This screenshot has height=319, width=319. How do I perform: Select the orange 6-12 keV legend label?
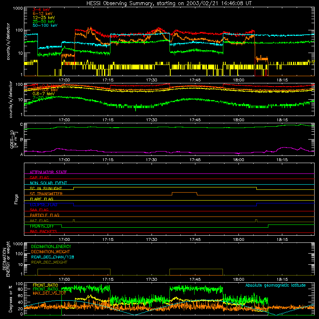43,14
